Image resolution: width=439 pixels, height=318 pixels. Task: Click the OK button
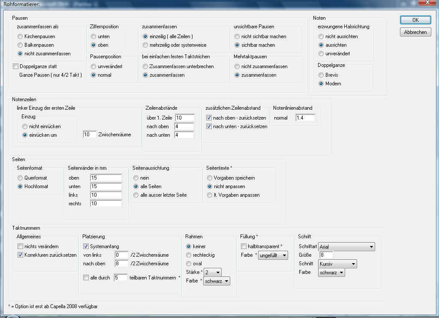(415, 20)
